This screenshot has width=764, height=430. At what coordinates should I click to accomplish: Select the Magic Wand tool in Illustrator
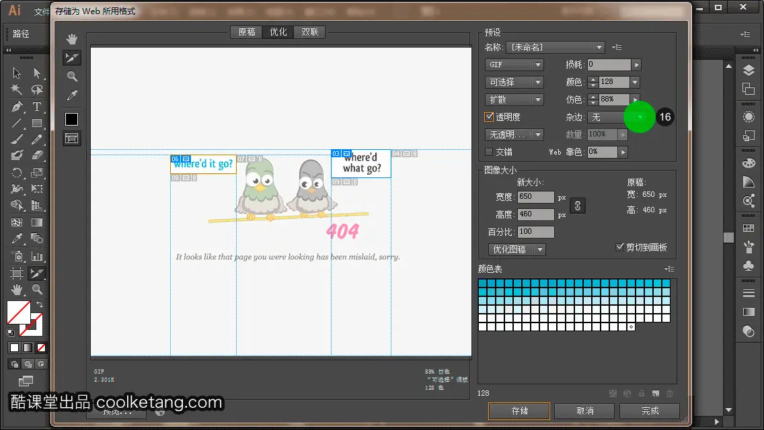click(17, 89)
